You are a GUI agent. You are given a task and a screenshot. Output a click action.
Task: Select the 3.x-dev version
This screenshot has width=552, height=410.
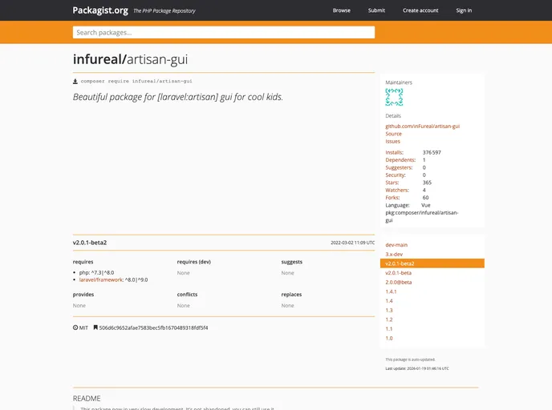[394, 254]
